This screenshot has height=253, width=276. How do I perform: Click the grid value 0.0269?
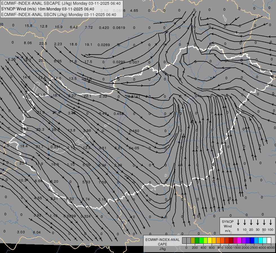coord(104,45)
